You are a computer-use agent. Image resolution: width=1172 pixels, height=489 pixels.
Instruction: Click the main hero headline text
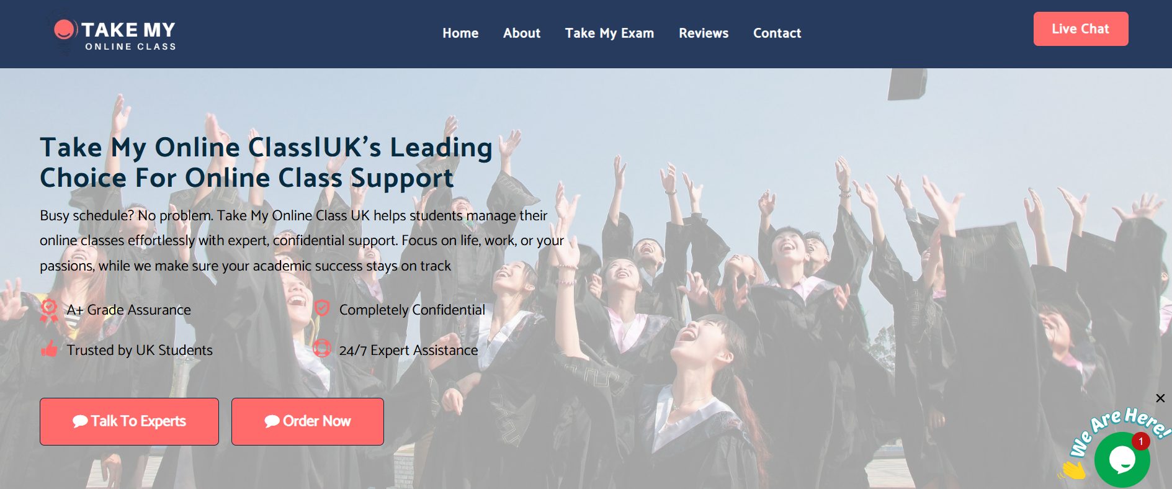pyautogui.click(x=266, y=163)
